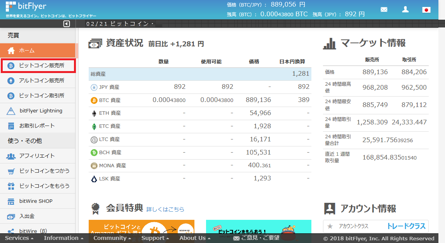Click the weekly volume 168,854.83501540
This screenshot has height=243, width=445.
pos(390,158)
